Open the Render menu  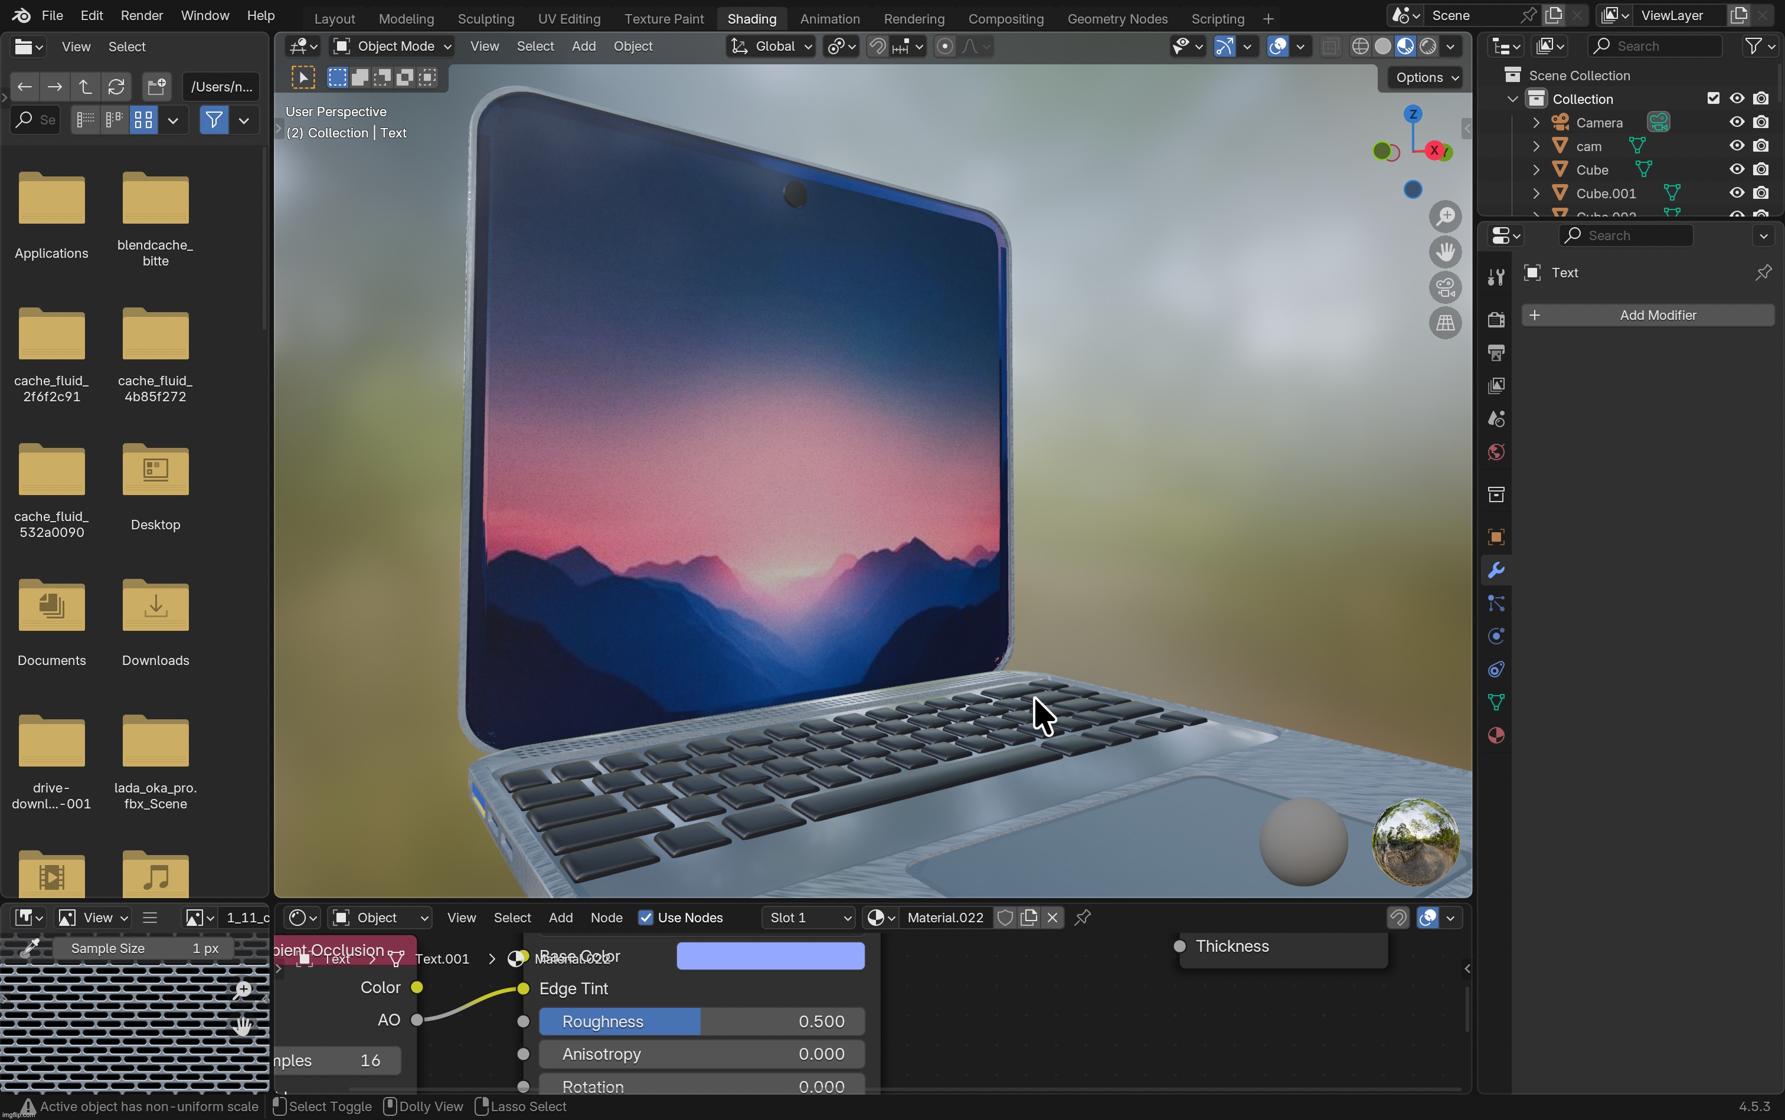(x=142, y=15)
